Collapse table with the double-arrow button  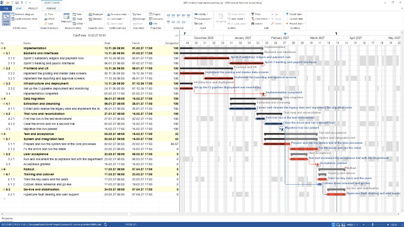177,36
